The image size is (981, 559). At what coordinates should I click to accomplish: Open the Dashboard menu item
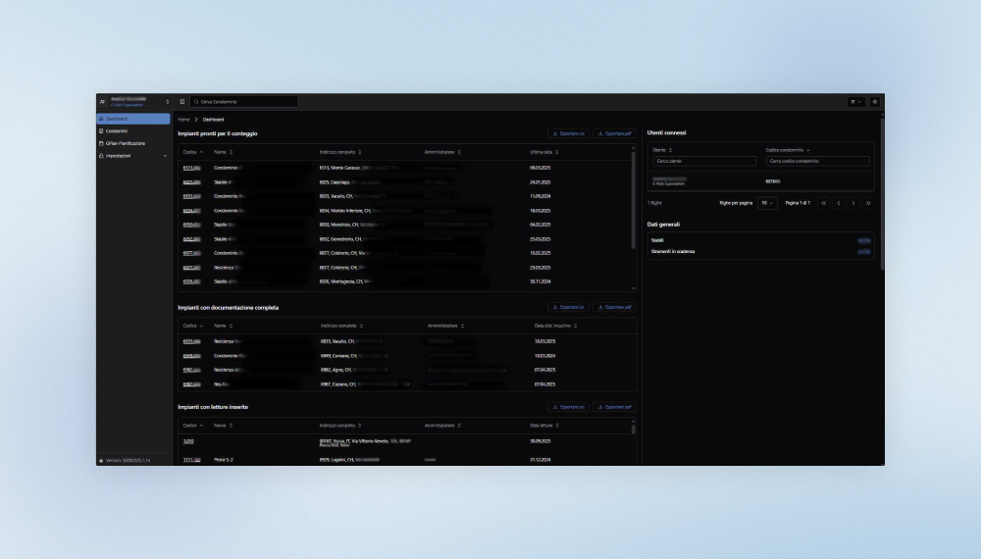pyautogui.click(x=133, y=119)
